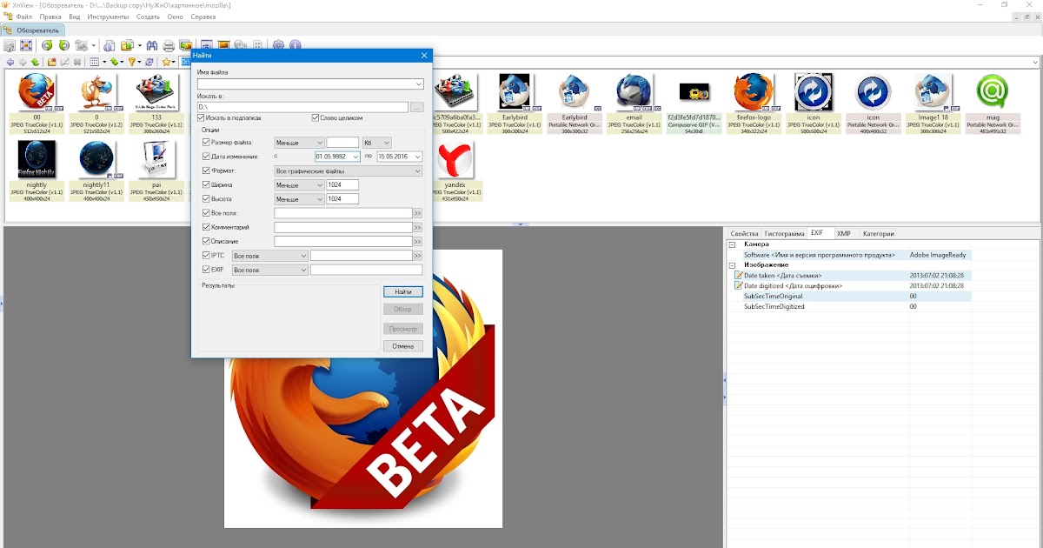Click the star Favorites toolbar icon
The width and height of the screenshot is (1043, 548).
[x=166, y=62]
